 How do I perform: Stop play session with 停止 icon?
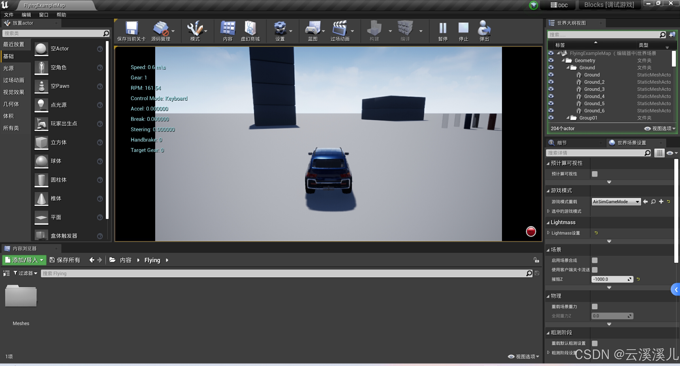[463, 28]
